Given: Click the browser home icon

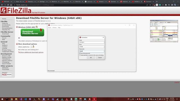Looking at the screenshot, I should point(11,5).
